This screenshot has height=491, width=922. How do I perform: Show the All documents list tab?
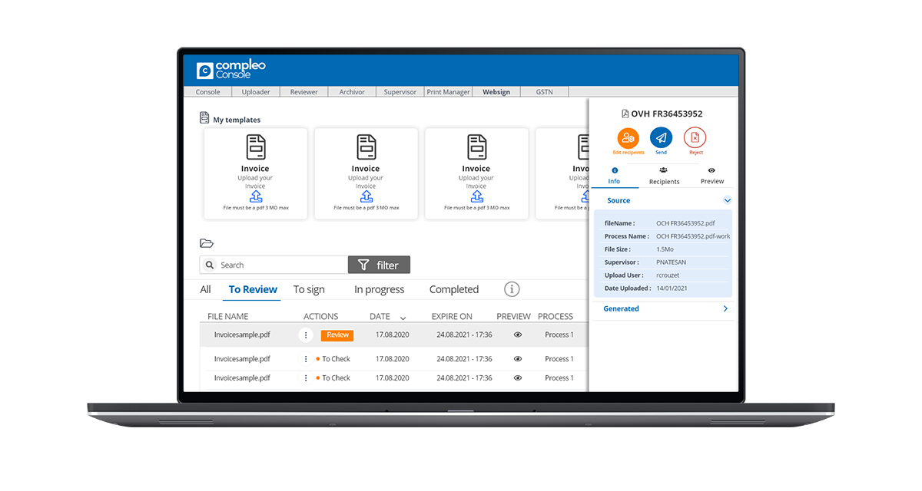205,289
